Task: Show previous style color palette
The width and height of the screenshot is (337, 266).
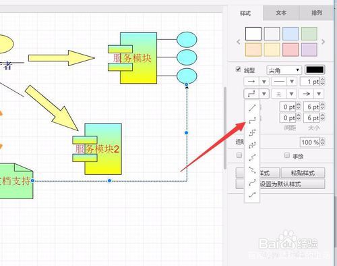Action: point(239,42)
